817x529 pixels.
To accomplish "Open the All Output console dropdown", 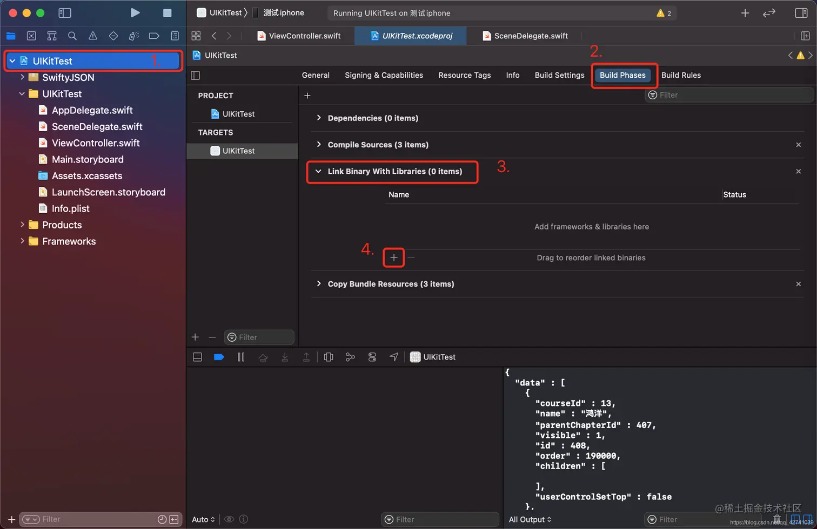I will (530, 519).
